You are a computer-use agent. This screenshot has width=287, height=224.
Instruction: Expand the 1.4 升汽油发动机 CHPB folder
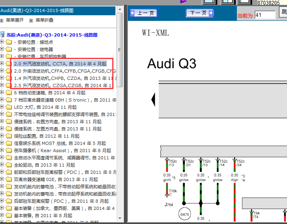tap(2, 78)
